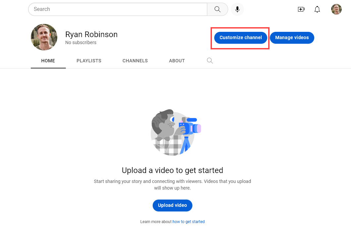Open the account avatar menu at top right

coord(336,9)
